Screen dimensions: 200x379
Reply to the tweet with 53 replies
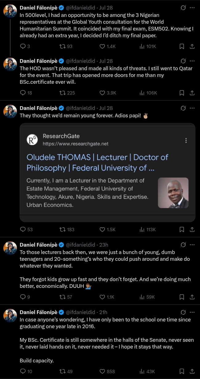tap(23, 229)
